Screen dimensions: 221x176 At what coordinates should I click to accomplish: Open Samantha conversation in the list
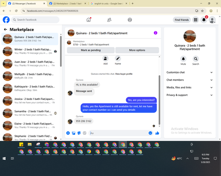pyautogui.click(x=30, y=113)
